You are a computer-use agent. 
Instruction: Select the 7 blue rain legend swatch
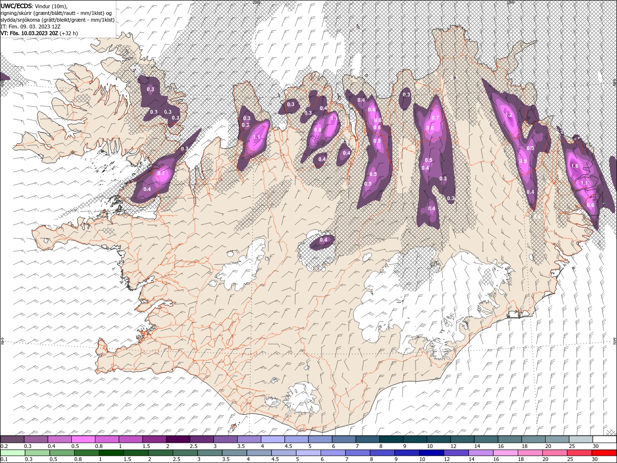[x=357, y=453]
